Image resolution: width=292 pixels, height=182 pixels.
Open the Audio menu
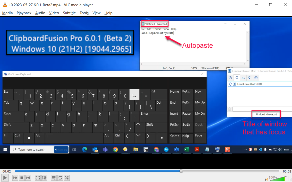tap(40, 13)
